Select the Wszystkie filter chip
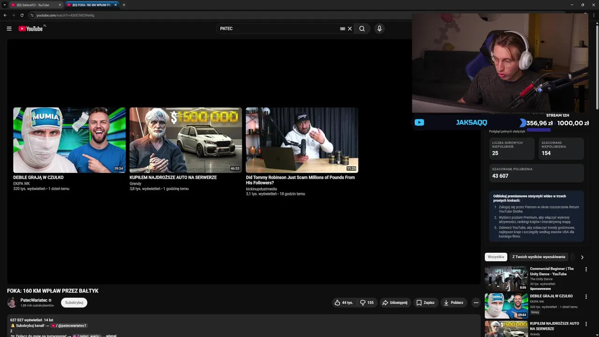599x337 pixels. tap(496, 257)
